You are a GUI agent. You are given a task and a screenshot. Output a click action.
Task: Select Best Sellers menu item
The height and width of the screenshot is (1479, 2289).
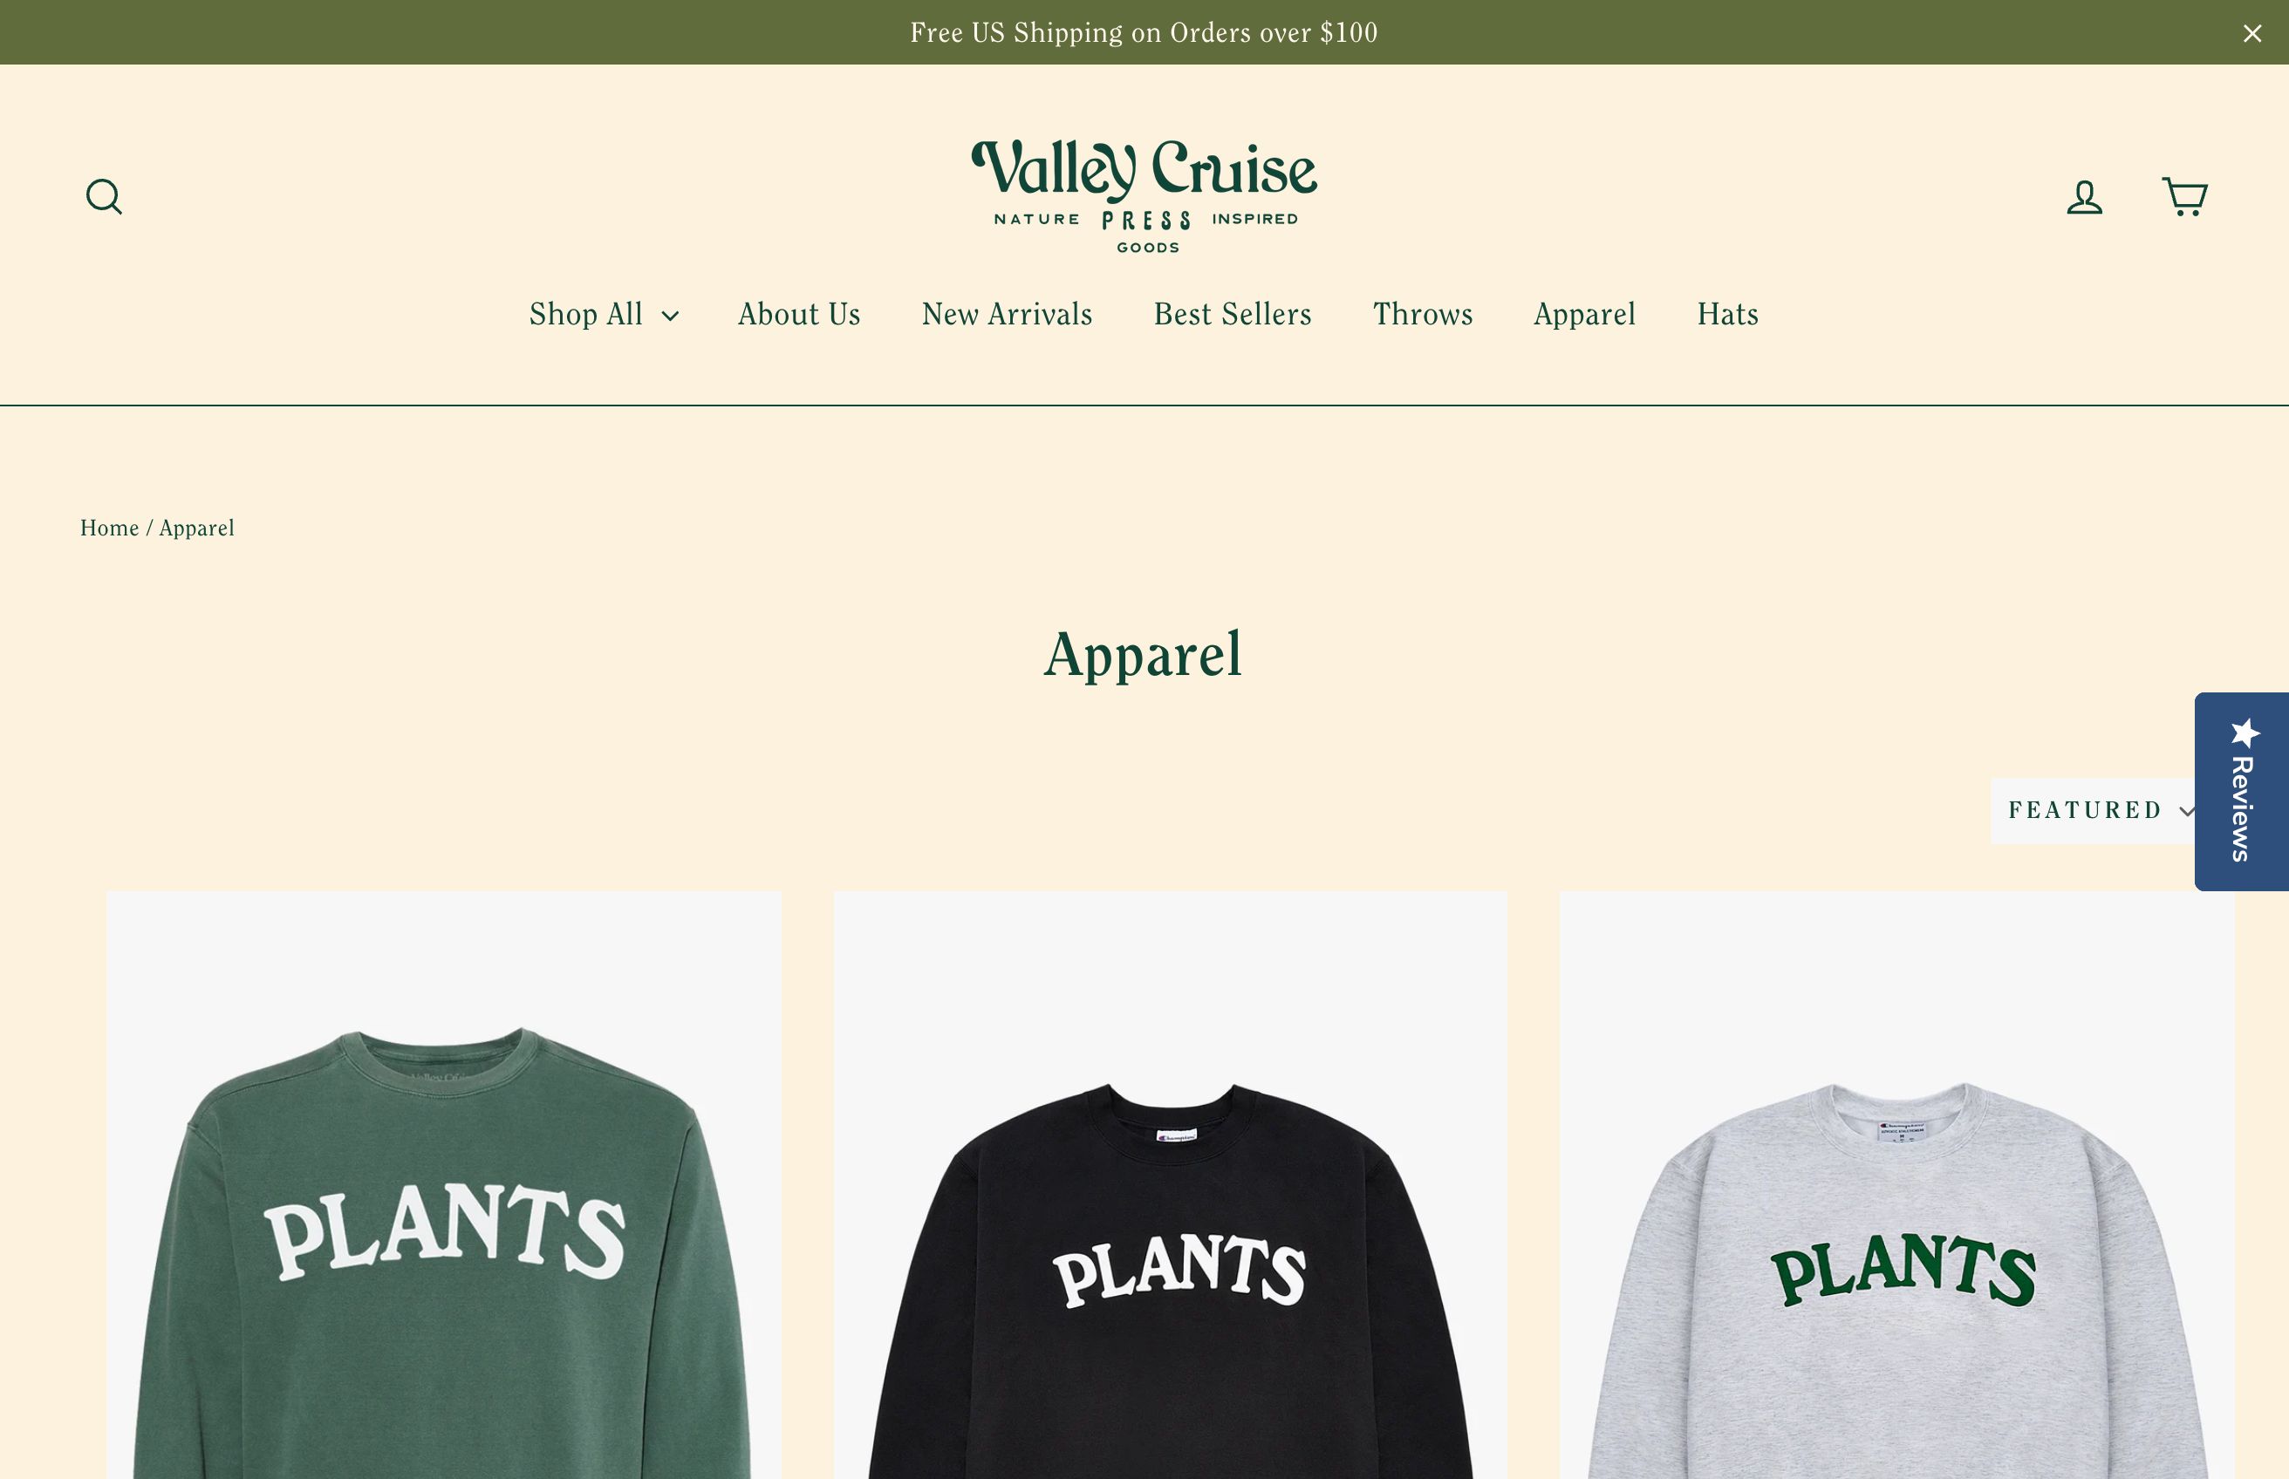[x=1233, y=314]
